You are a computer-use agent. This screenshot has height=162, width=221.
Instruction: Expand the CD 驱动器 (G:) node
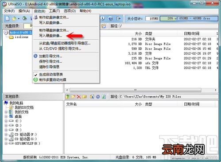click(6, 139)
